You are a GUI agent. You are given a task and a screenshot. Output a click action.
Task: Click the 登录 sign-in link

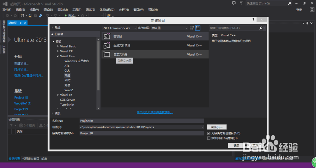(x=299, y=10)
